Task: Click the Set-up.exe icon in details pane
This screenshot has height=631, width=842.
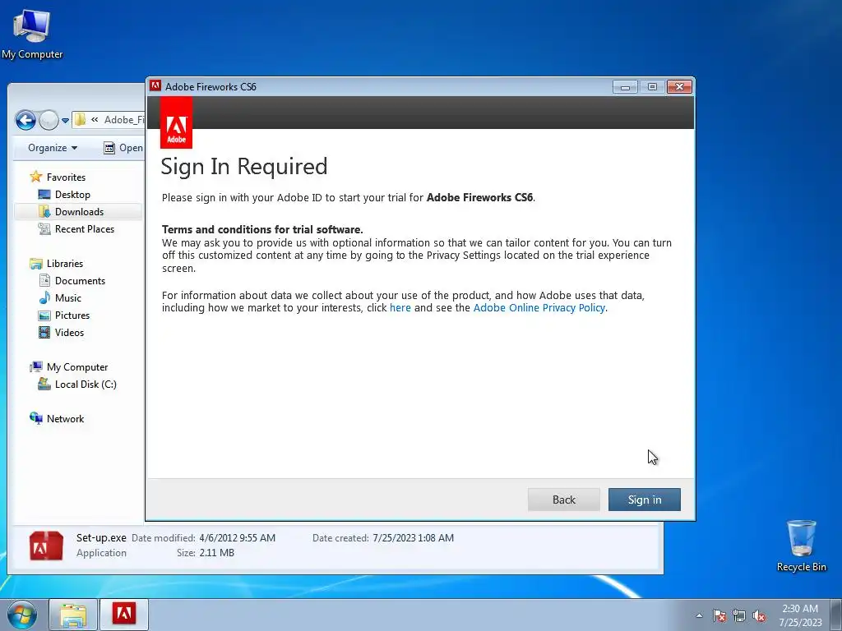Action: pos(46,546)
